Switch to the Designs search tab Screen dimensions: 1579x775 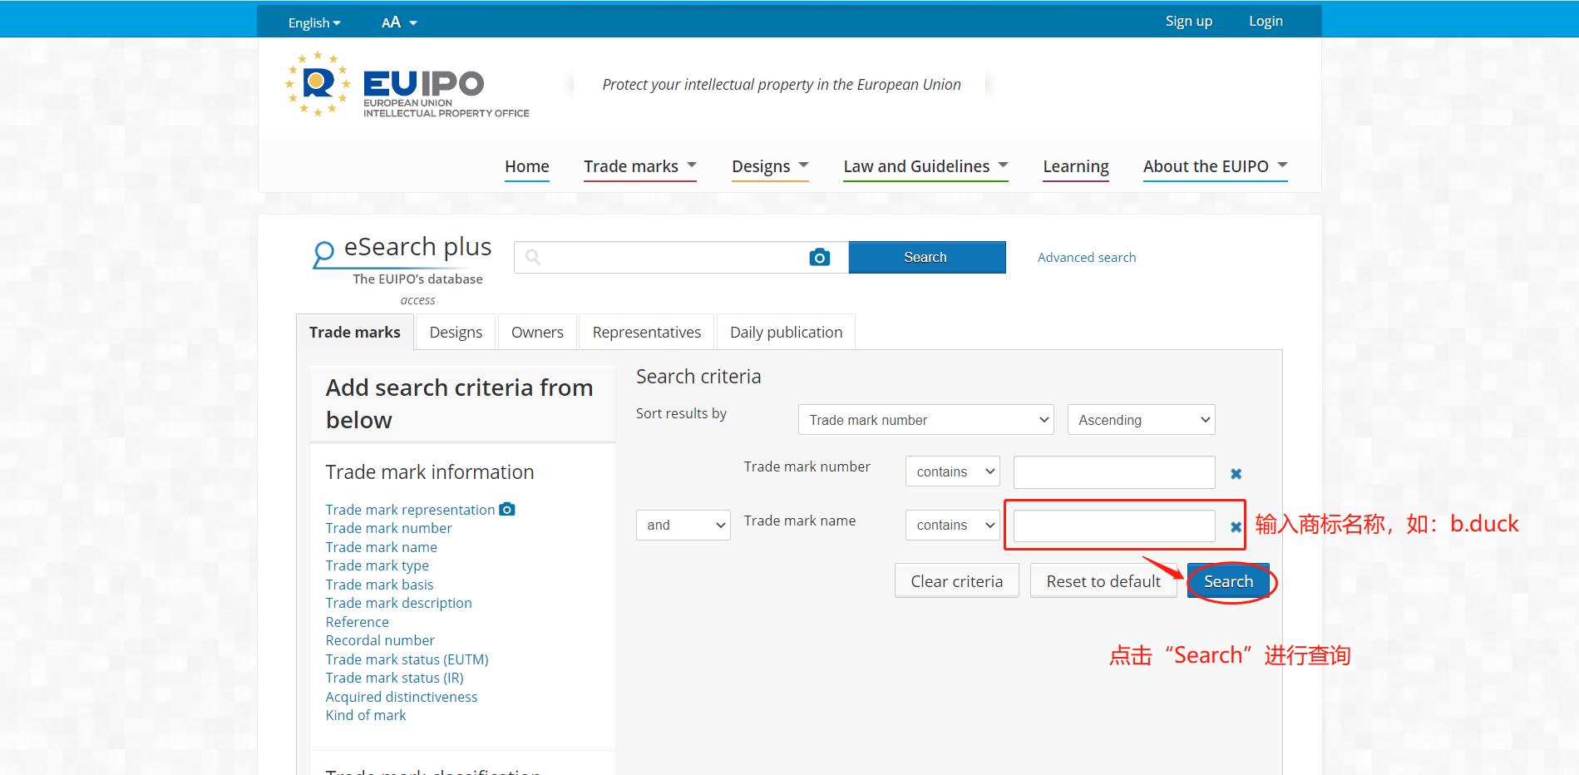click(456, 333)
